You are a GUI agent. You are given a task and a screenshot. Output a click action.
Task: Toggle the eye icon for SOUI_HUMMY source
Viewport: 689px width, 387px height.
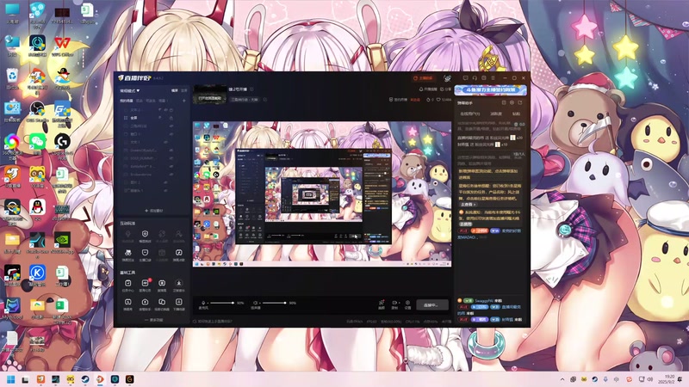171,158
